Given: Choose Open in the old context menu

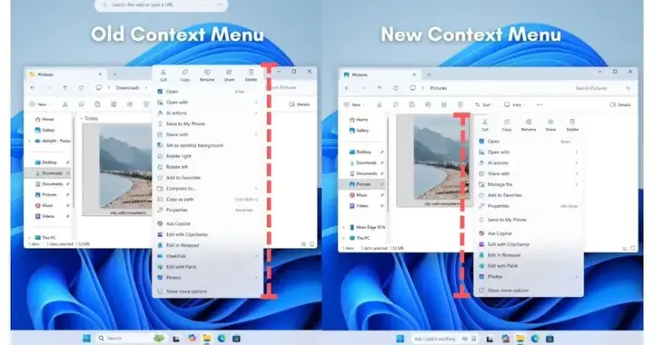Looking at the screenshot, I should [208, 92].
